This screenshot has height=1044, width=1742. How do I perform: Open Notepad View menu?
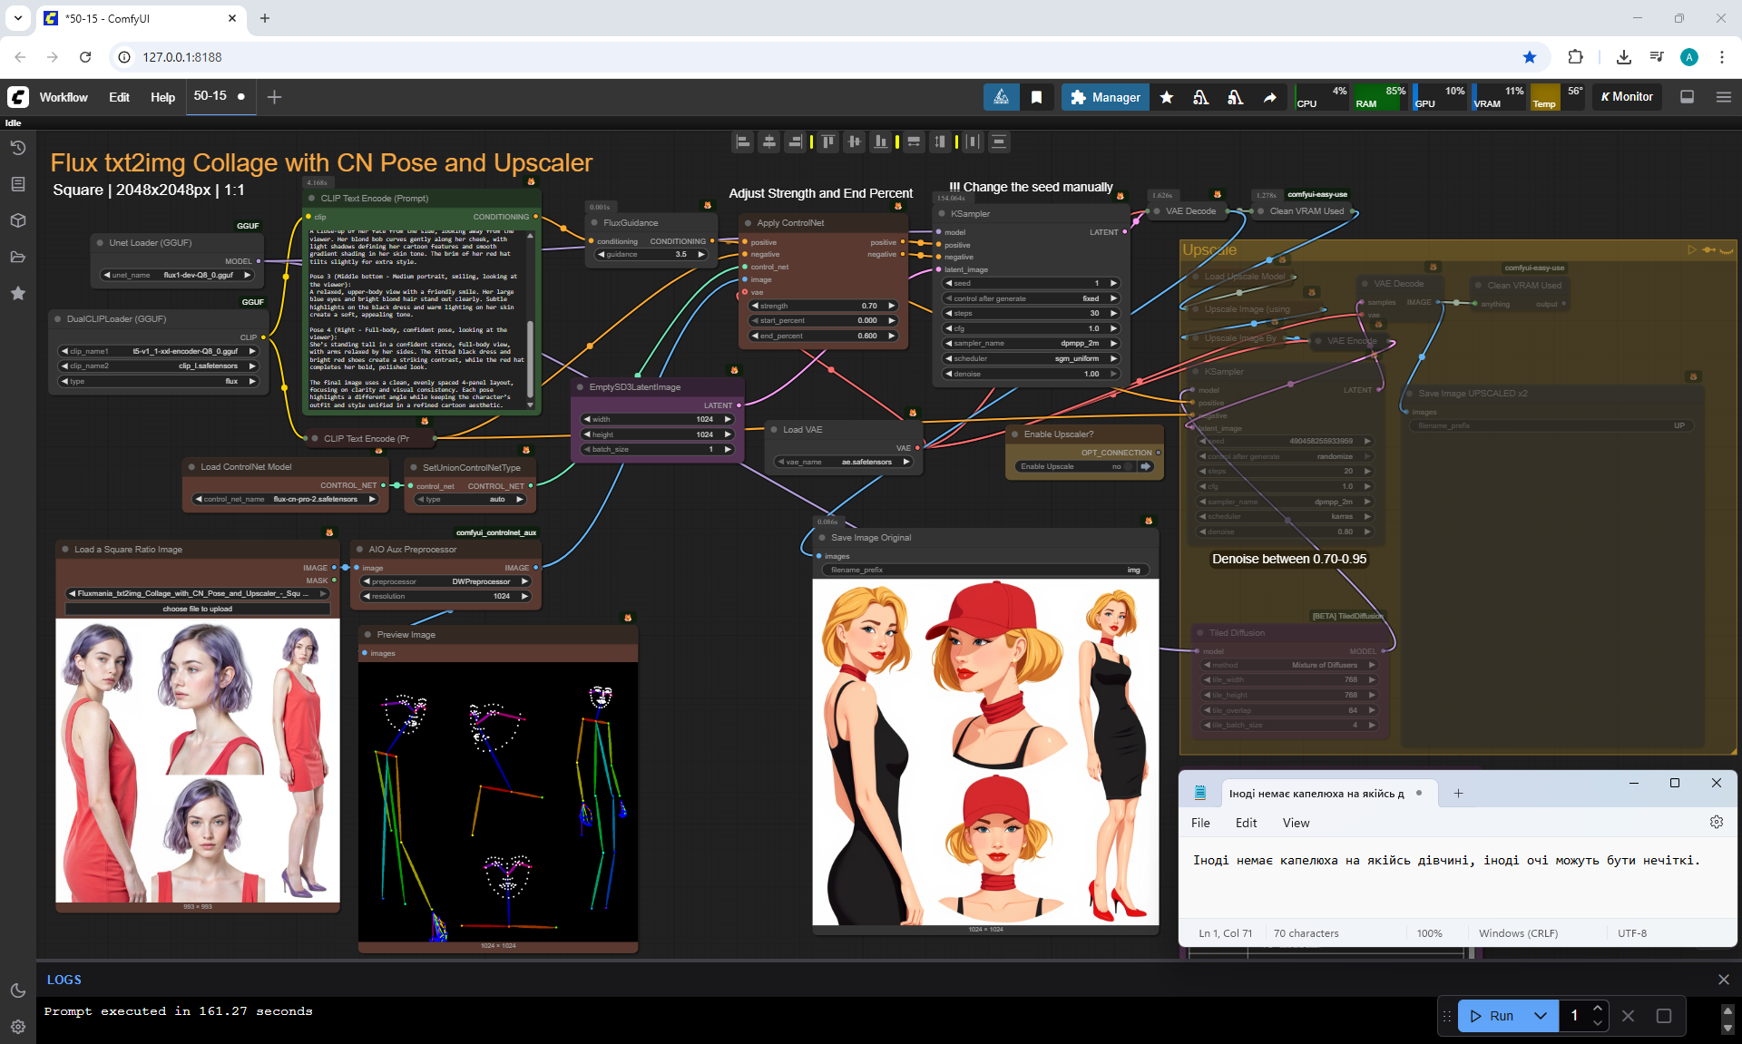point(1295,823)
